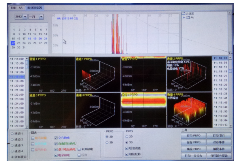Switch to the 即时 - AA tab
238x161 pixels.
tap(17, 8)
